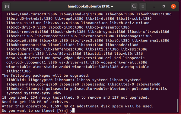Open a new terminal tab
Screen dimensions: 181x114
pos(7,6)
